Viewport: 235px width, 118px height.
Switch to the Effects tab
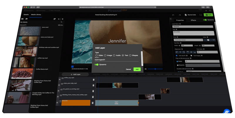pos(194,20)
